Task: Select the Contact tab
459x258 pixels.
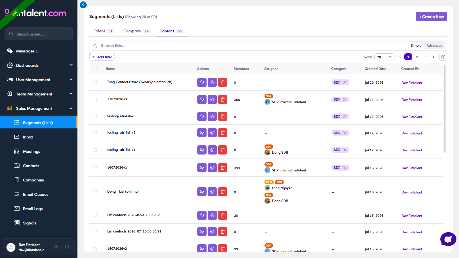Action: [171, 31]
